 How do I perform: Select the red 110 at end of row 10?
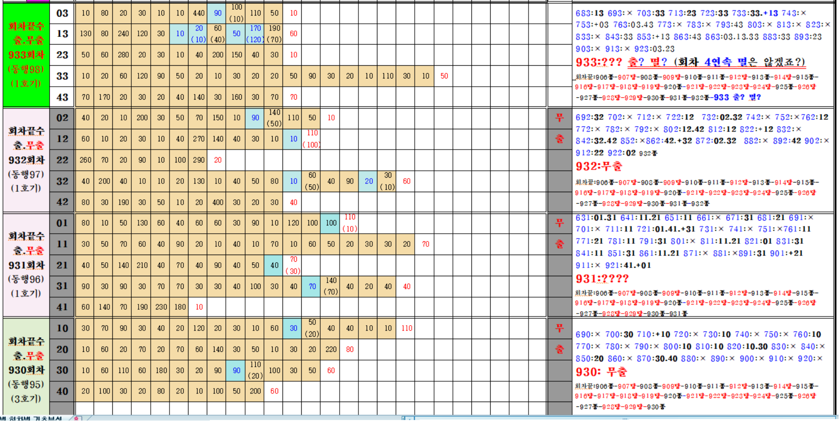pos(406,328)
